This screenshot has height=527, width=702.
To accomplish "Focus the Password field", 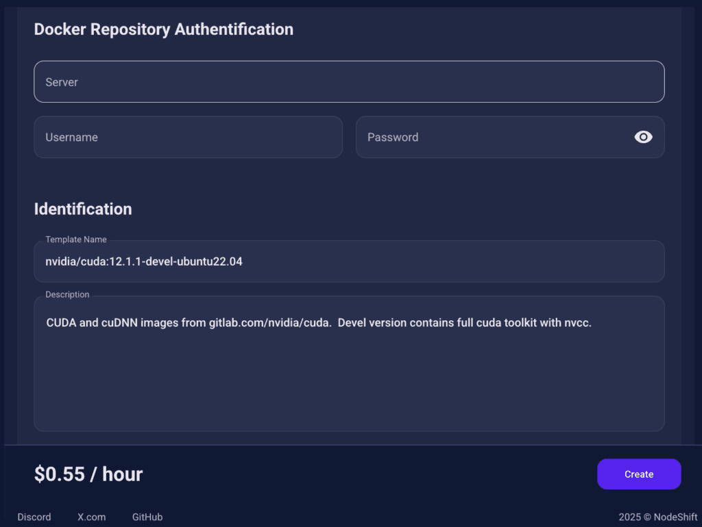I will [x=510, y=138].
